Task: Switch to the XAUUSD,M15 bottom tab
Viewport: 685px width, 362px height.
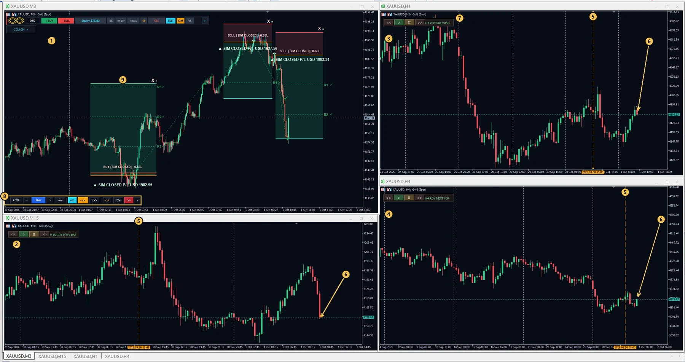Action: (x=52, y=356)
